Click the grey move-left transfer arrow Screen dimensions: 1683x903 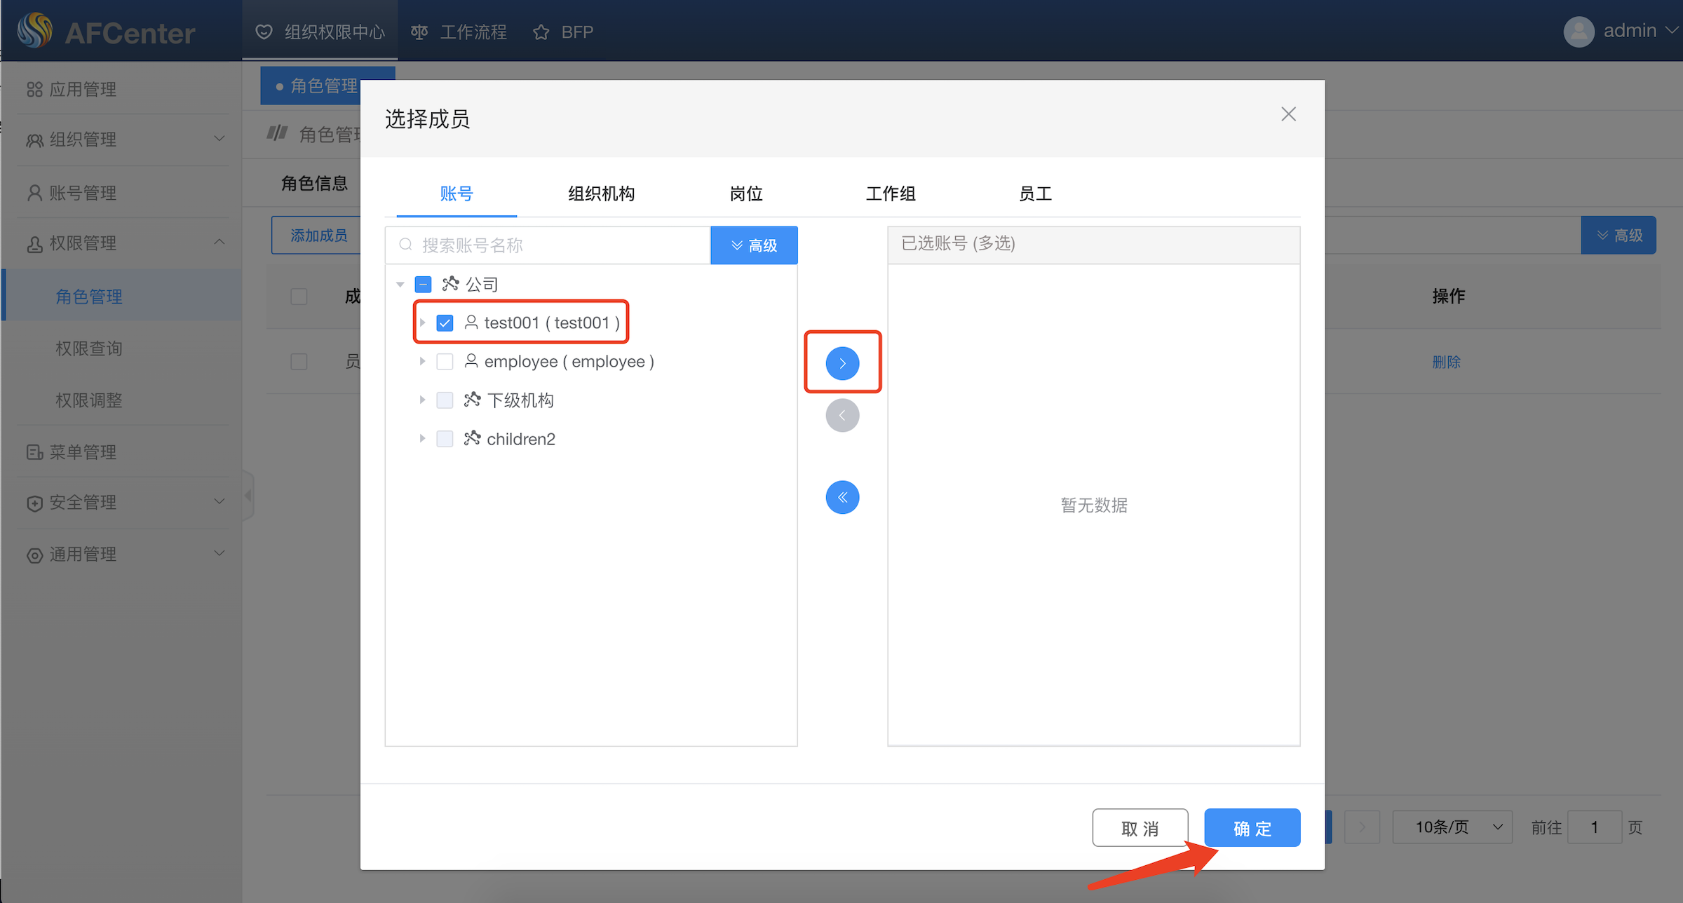pos(842,416)
